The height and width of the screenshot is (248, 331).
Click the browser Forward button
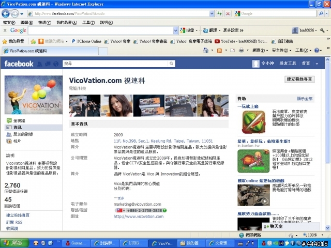click(x=14, y=14)
